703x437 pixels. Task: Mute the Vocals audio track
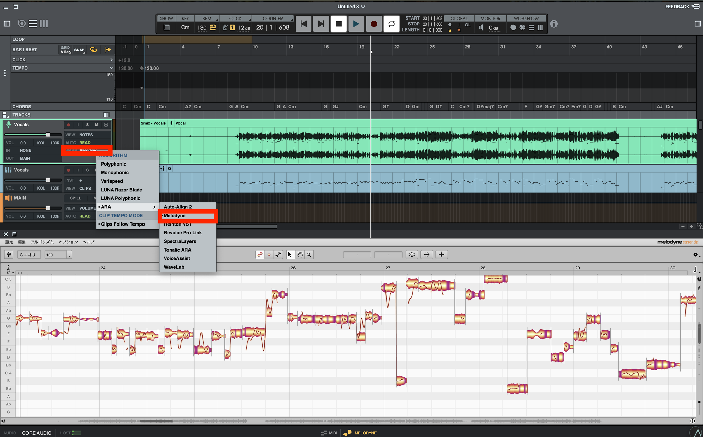pyautogui.click(x=96, y=125)
